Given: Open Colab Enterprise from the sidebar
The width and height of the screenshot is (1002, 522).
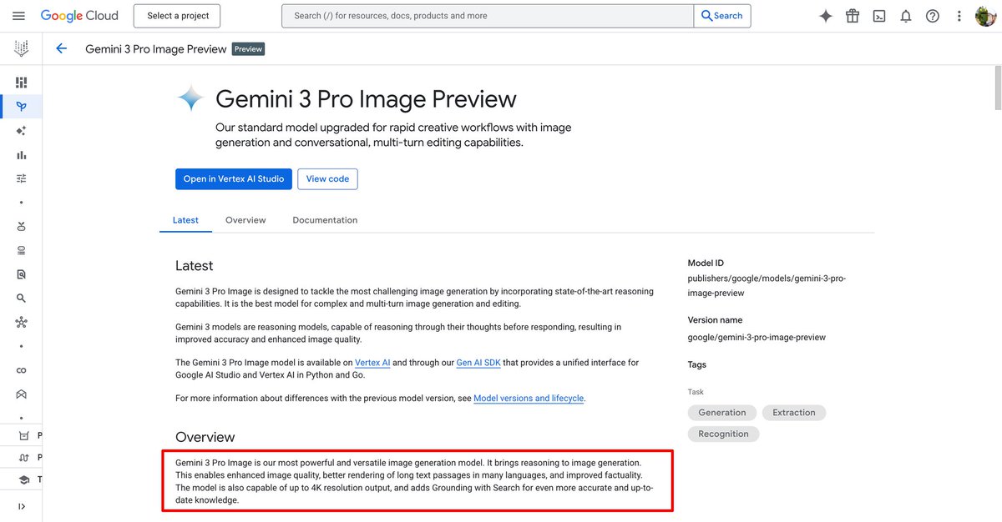Looking at the screenshot, I should (x=21, y=369).
